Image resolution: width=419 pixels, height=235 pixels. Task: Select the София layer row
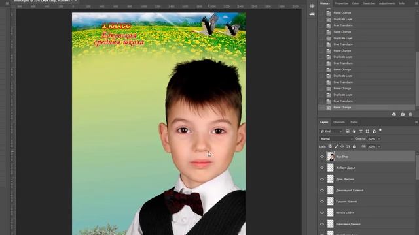click(367, 213)
